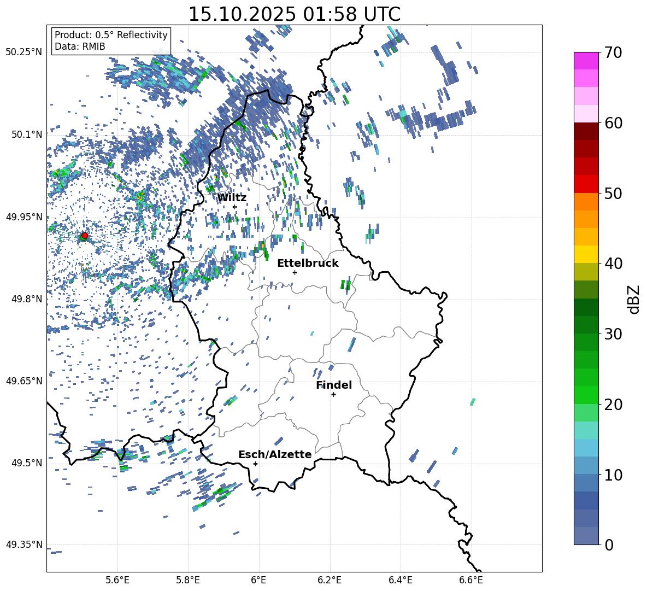Click the 50.1°N latitude label
This screenshot has width=647, height=591.
pyautogui.click(x=27, y=134)
